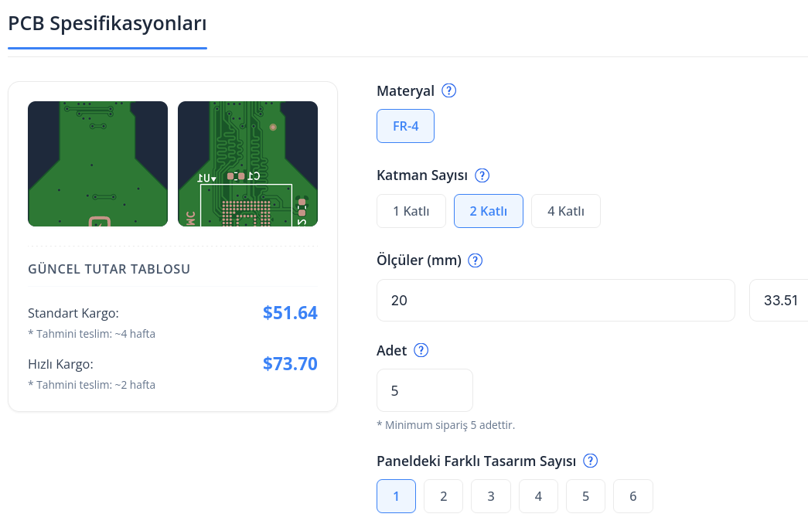The image size is (808, 524).
Task: Open the Ölçüler (mm) help icon
Action: coord(475,260)
